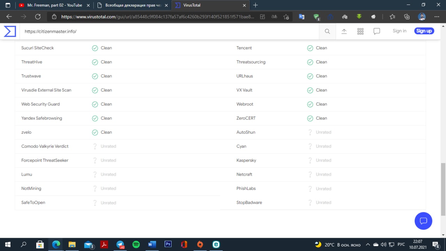Image resolution: width=446 pixels, height=251 pixels.
Task: Click the Mail app taskbar icon
Action: coord(89,244)
